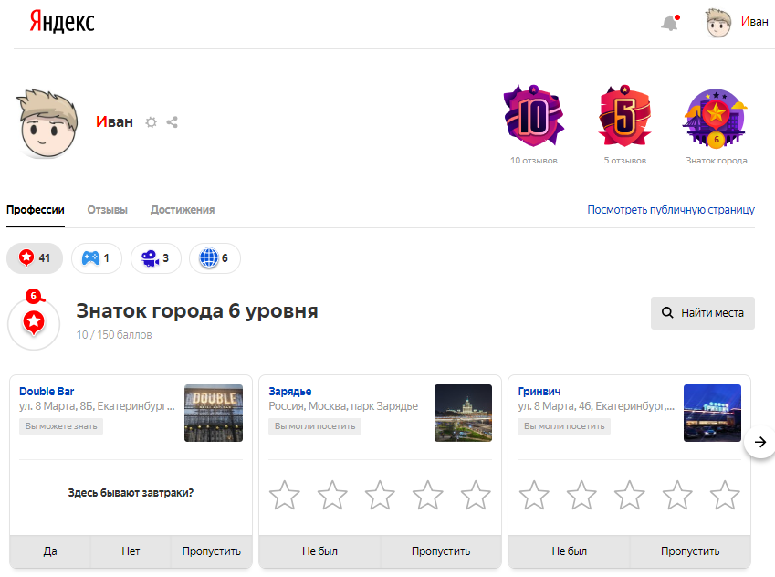Open the Гринвич place link
775x577 pixels.
tap(539, 391)
